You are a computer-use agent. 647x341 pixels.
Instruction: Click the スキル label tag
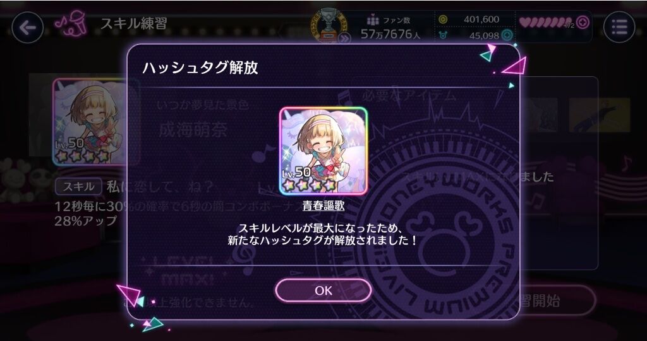78,187
